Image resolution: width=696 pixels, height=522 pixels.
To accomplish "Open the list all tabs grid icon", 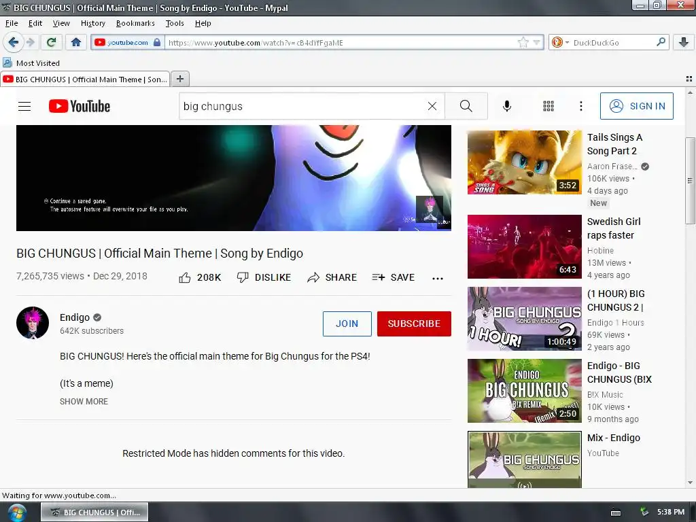I will coord(689,79).
